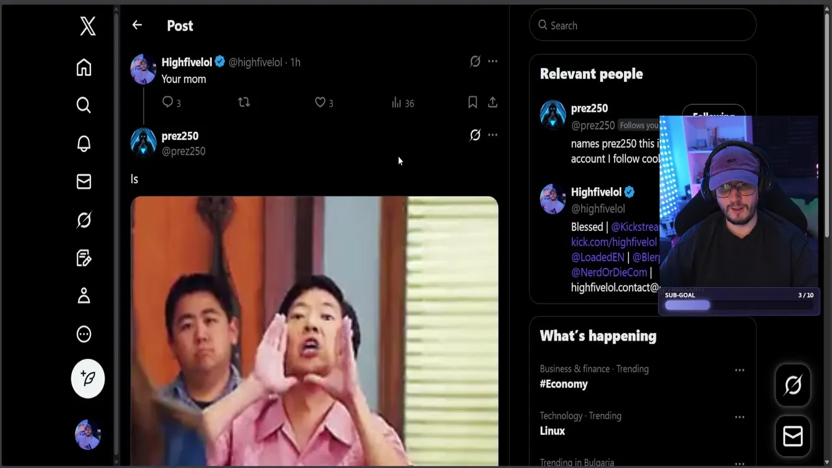The width and height of the screenshot is (832, 468).
Task: Open Highfivelol name link in thread
Action: pos(187,62)
